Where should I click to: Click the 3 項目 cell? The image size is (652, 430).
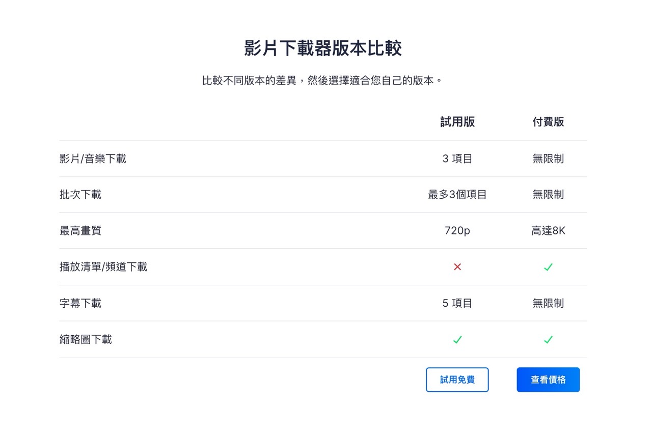(x=457, y=158)
